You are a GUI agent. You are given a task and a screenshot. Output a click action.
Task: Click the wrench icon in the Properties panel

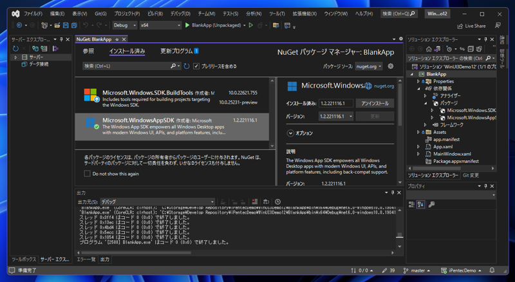[431, 204]
